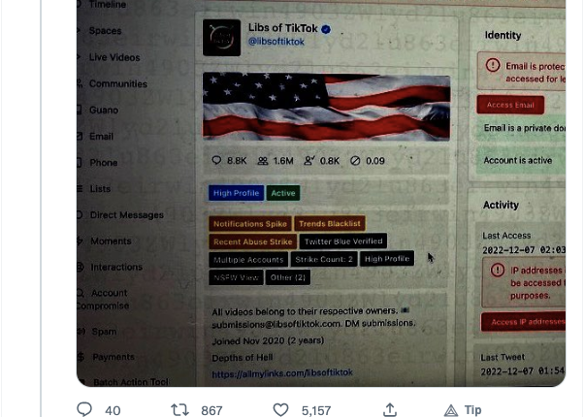
Task: Click the Other (2) tag
Action: pos(287,277)
